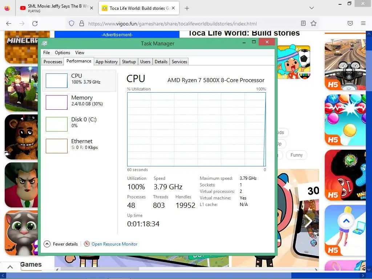Viewport: 372px width, 279px height.
Task: Click the CPU utilization graph
Action: pyautogui.click(x=197, y=129)
